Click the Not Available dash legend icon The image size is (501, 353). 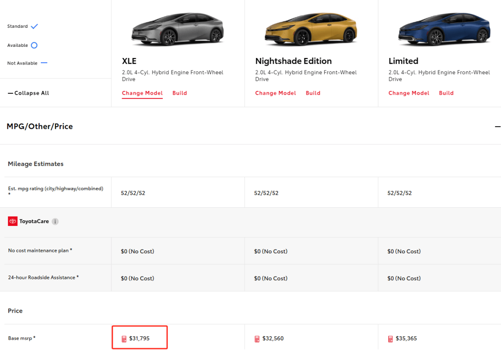pyautogui.click(x=44, y=63)
